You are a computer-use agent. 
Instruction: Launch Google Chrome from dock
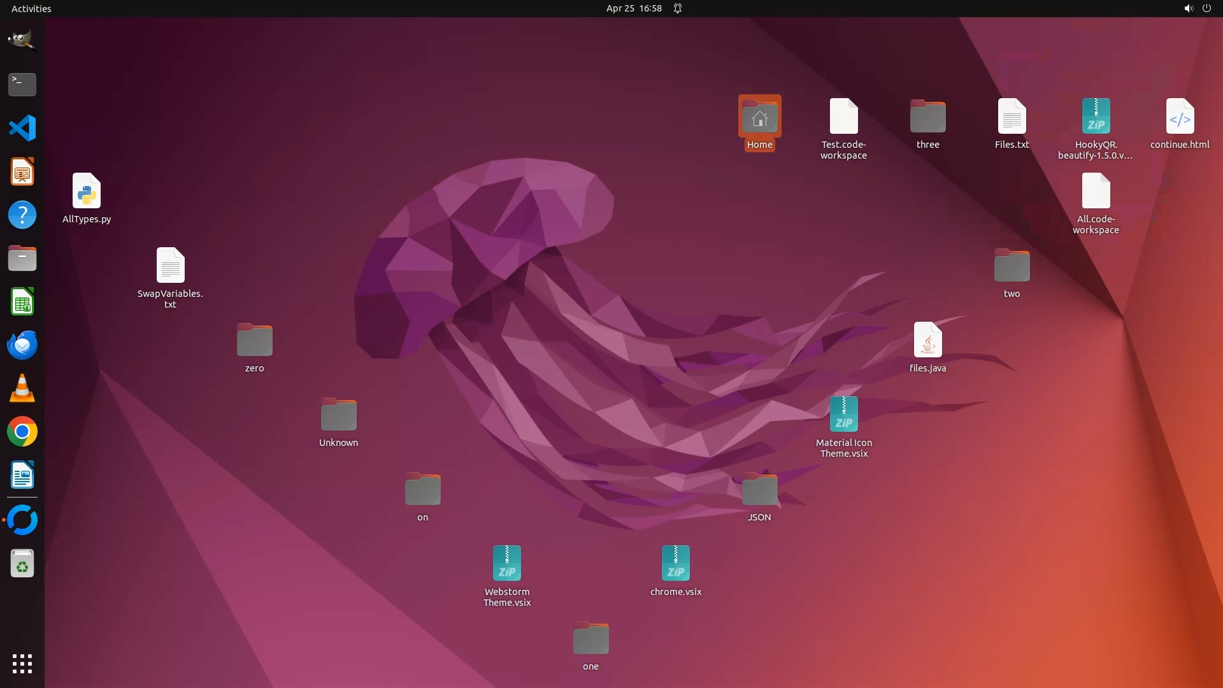point(22,432)
